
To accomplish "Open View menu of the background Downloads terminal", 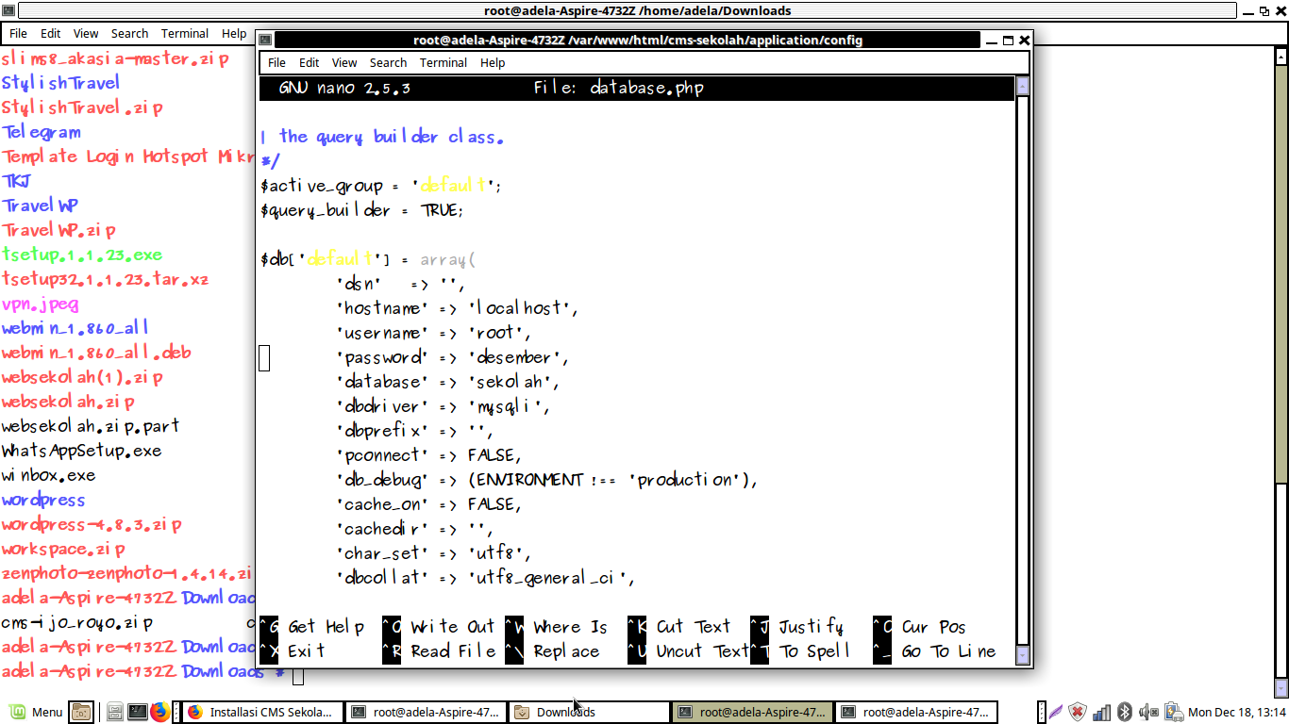I will point(86,33).
